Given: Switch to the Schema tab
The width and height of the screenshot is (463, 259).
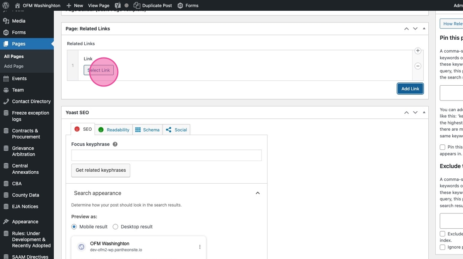Looking at the screenshot, I should [x=147, y=130].
